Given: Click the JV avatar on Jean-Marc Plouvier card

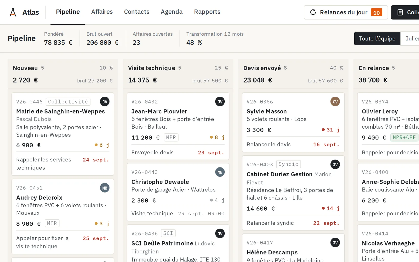Looking at the screenshot, I should coord(220,102).
